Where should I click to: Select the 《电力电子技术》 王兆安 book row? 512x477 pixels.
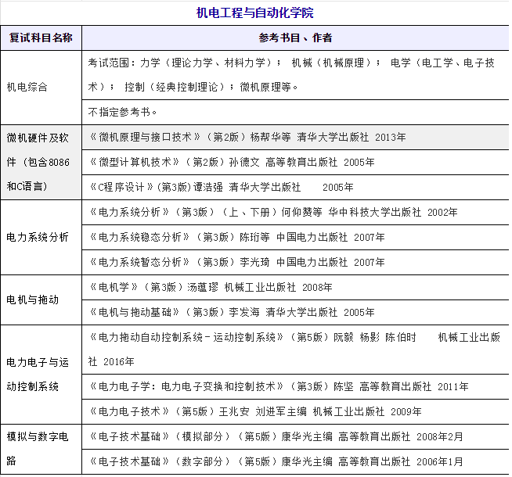click(255, 411)
